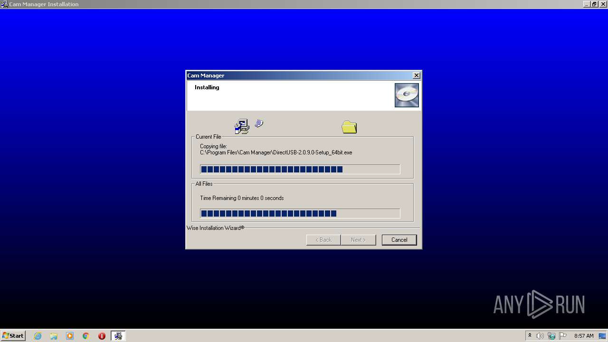Open the volume speaker tray icon

(540, 336)
